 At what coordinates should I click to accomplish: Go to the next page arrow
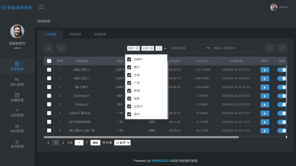point(63,142)
